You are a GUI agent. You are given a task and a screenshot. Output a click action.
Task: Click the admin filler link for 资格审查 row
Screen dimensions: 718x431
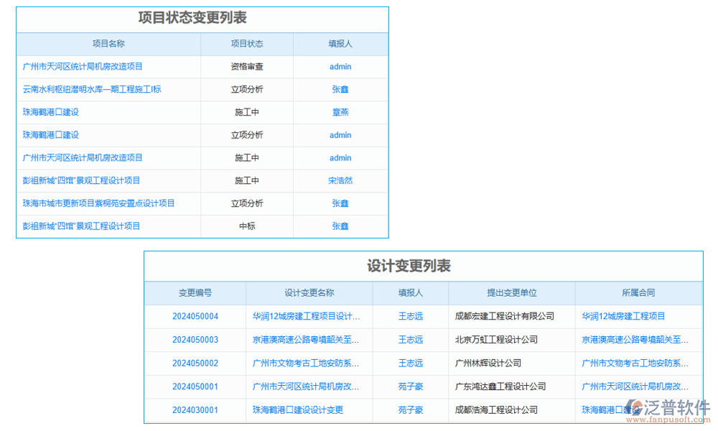click(x=340, y=66)
